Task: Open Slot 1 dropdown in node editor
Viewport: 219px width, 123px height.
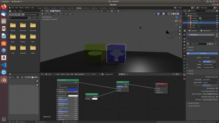Action: 96,74
